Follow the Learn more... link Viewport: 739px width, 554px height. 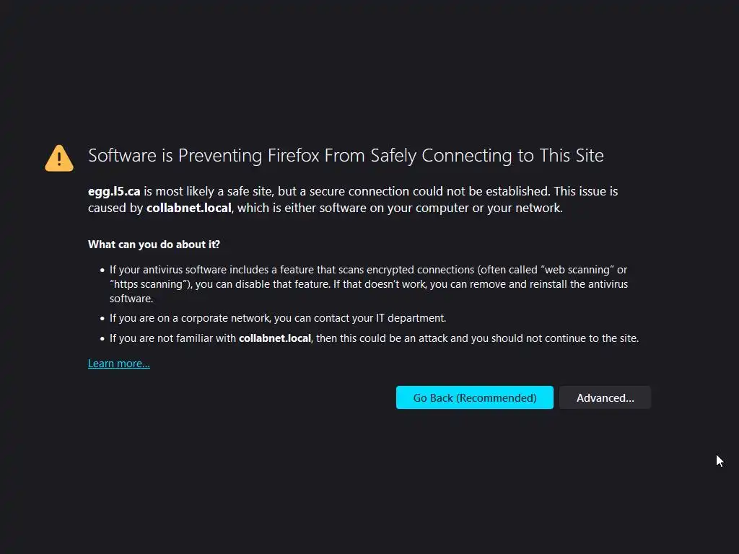point(119,364)
